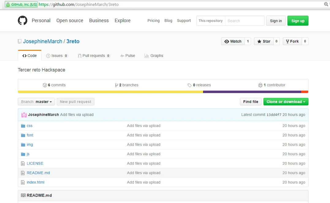The width and height of the screenshot is (330, 203).
Task: Click the Fork count number
Action: 305,41
